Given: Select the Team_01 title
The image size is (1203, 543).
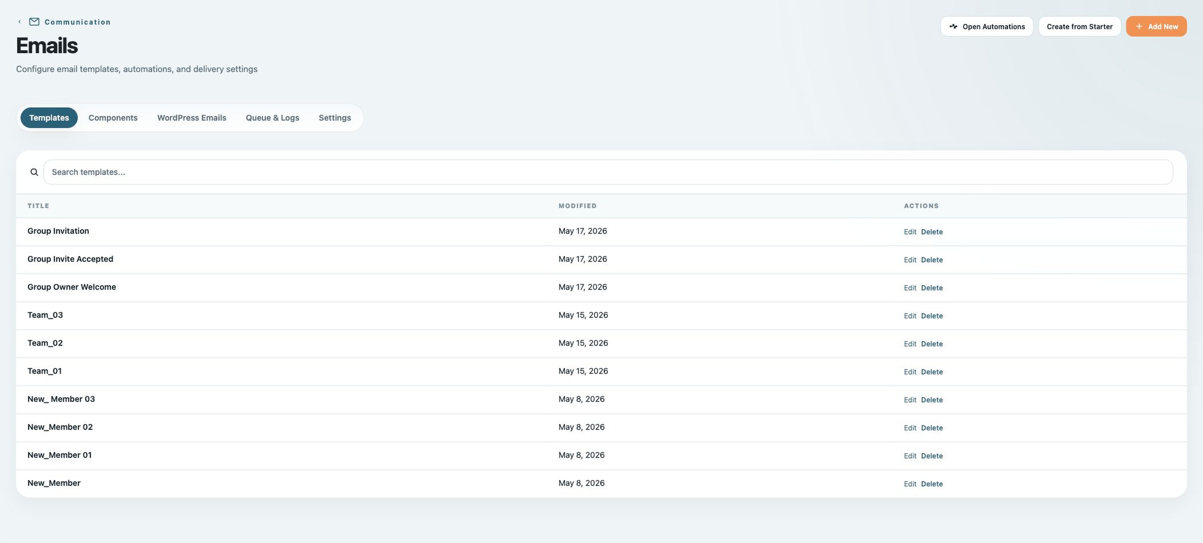Looking at the screenshot, I should 44,371.
